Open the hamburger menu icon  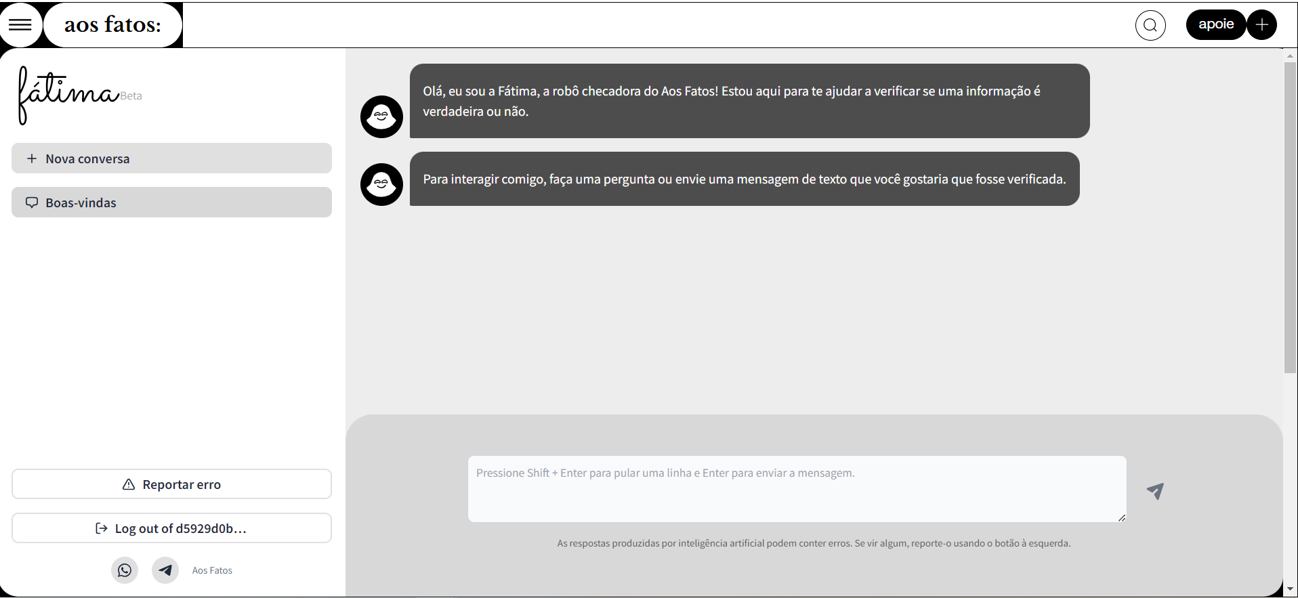pyautogui.click(x=20, y=25)
